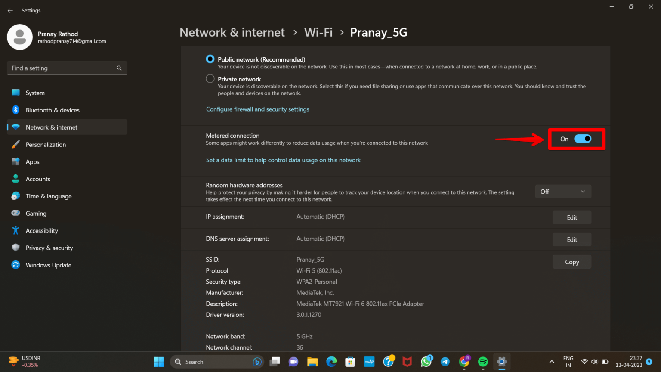
Task: Open the ENG IN language switcher
Action: pos(568,362)
